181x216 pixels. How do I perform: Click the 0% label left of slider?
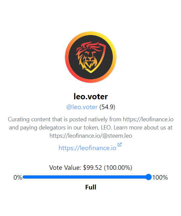pyautogui.click(x=18, y=177)
